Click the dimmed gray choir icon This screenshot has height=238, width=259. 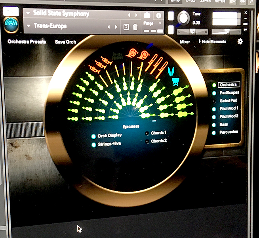(x=117, y=56)
